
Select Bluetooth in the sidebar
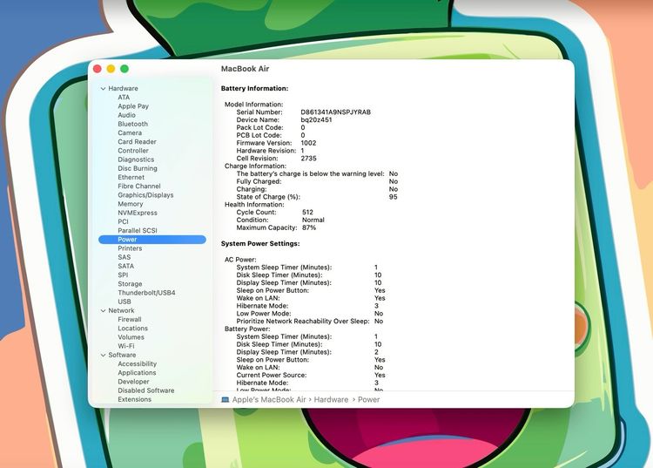[x=132, y=124]
